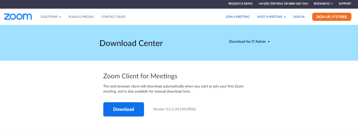Click the Request a Demo link
358x133 pixels.
coord(240,4)
